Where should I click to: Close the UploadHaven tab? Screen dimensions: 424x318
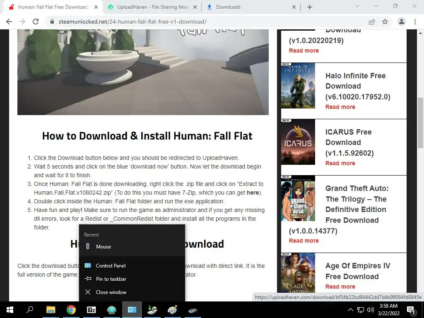click(x=195, y=7)
